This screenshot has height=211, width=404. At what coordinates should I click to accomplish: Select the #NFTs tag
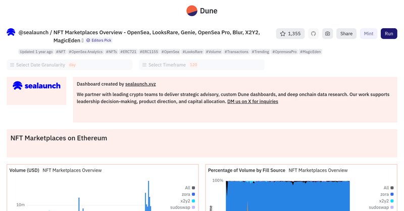point(111,52)
